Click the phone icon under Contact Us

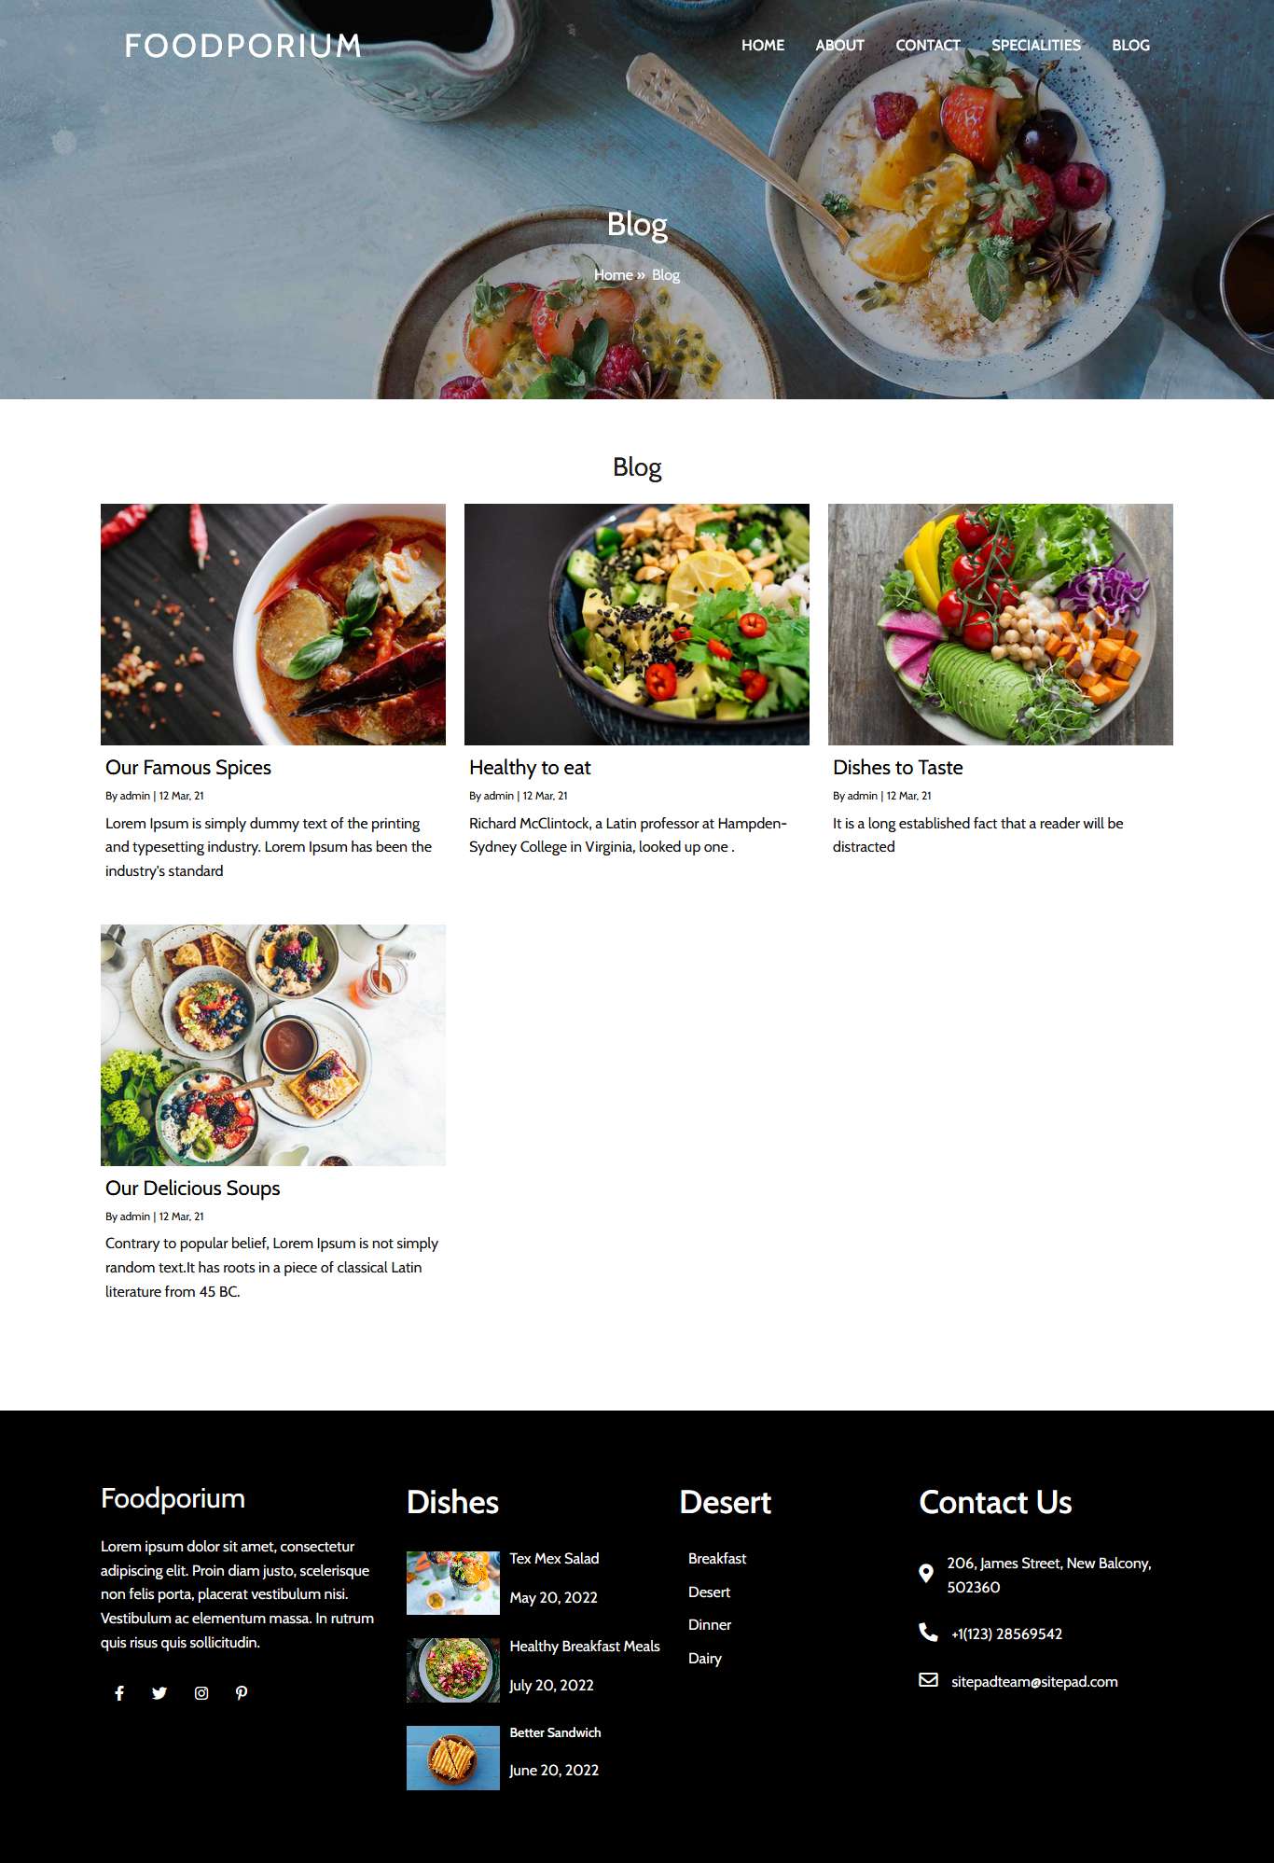928,1633
